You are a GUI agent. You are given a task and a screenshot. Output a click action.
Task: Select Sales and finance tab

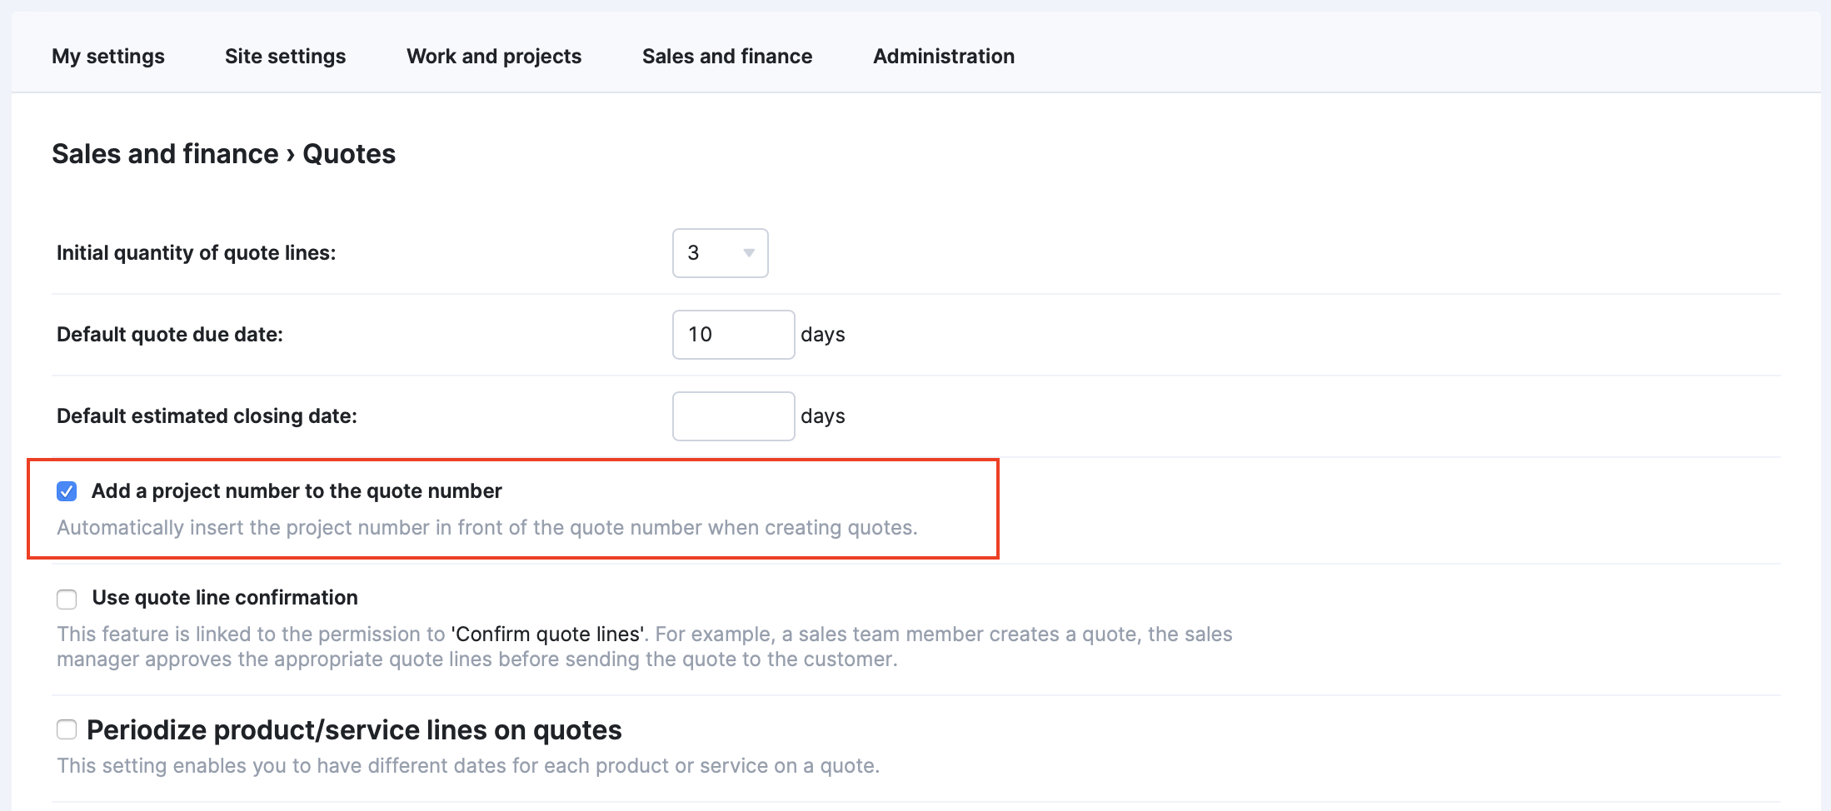click(x=727, y=56)
